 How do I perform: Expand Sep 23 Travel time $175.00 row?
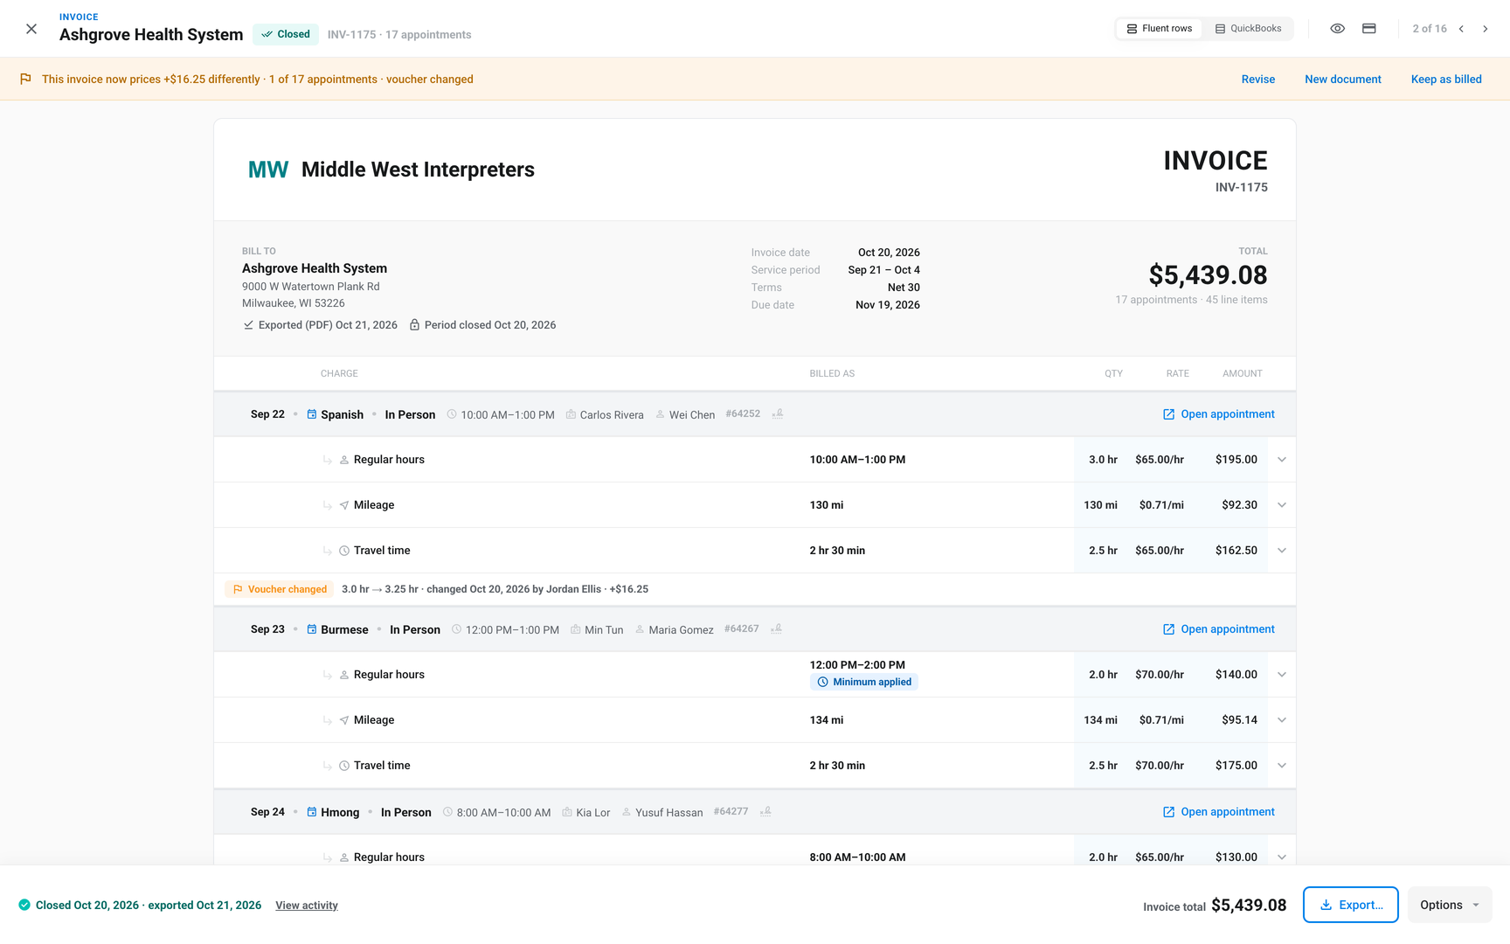pyautogui.click(x=1282, y=766)
